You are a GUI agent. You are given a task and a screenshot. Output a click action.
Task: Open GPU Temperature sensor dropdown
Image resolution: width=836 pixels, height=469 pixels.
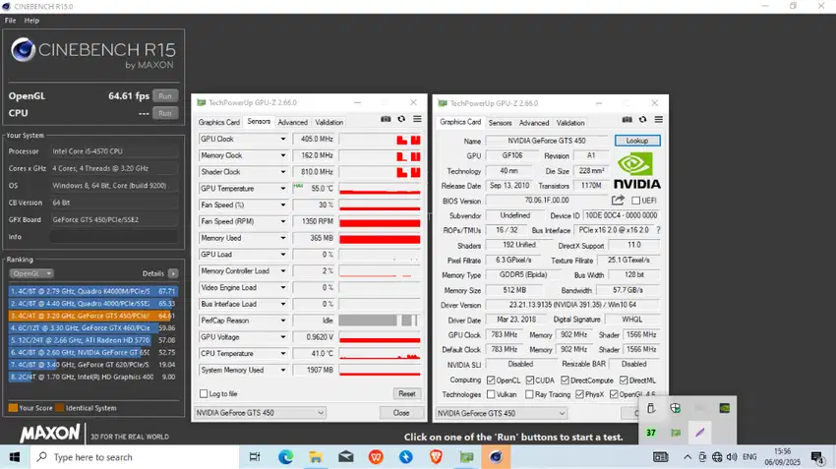point(283,189)
